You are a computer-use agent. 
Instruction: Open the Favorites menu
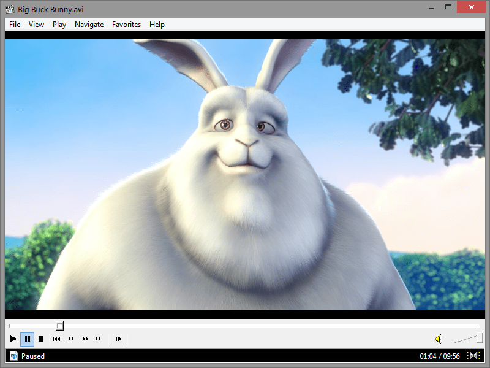click(x=126, y=25)
